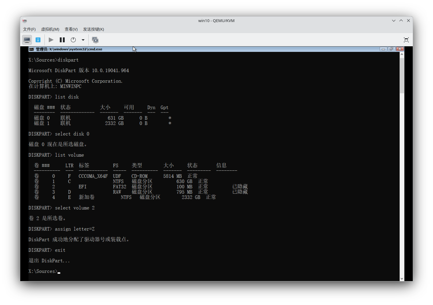Restore the cmd.exe console window
Image resolution: width=433 pixels, height=305 pixels.
tap(391, 49)
